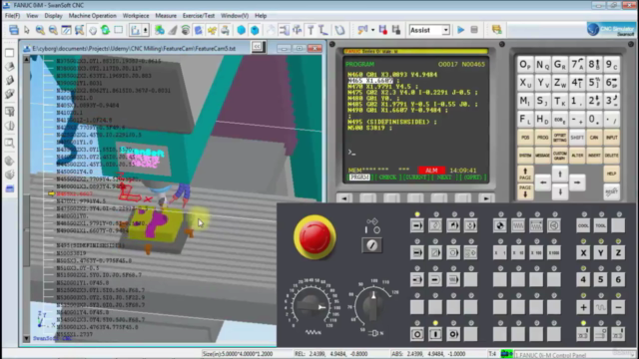This screenshot has width=639, height=359.
Task: Open the Measure menu
Action: tap(166, 16)
